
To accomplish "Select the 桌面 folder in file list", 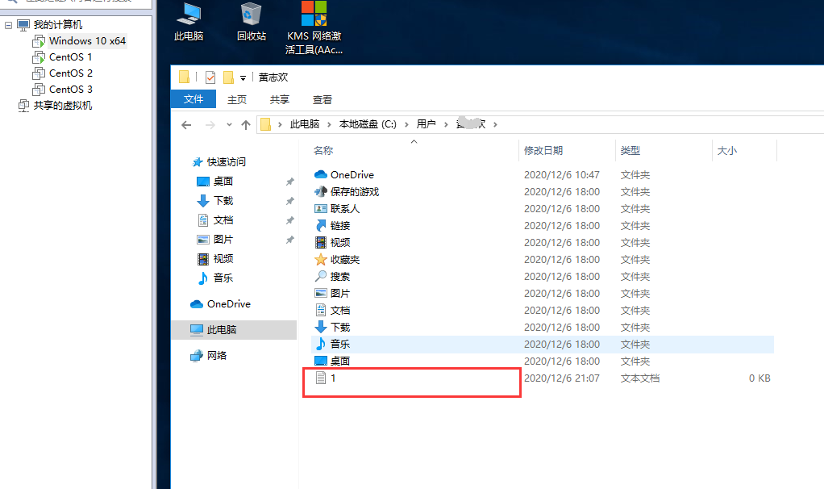I will [340, 362].
